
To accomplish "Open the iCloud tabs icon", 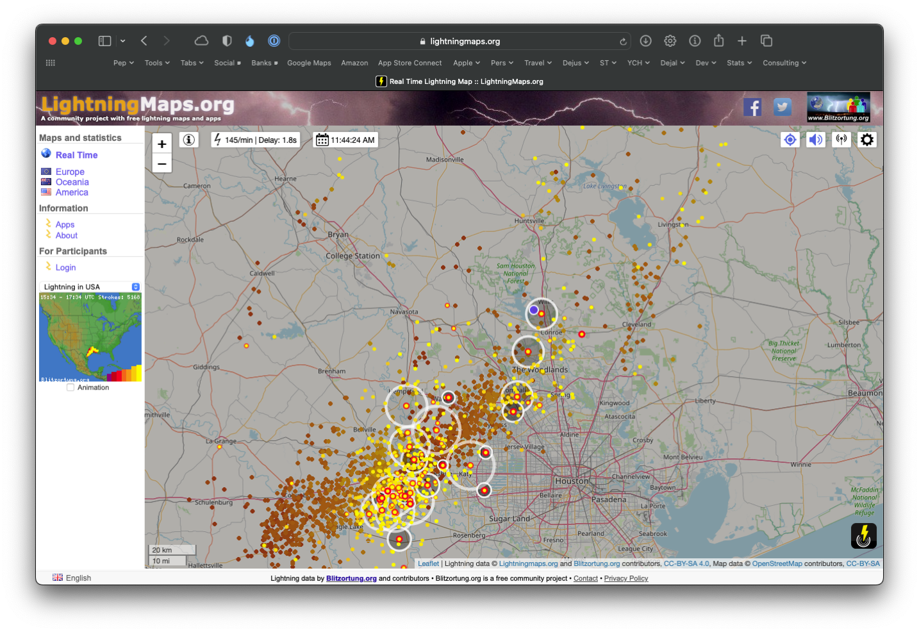I will pos(201,41).
